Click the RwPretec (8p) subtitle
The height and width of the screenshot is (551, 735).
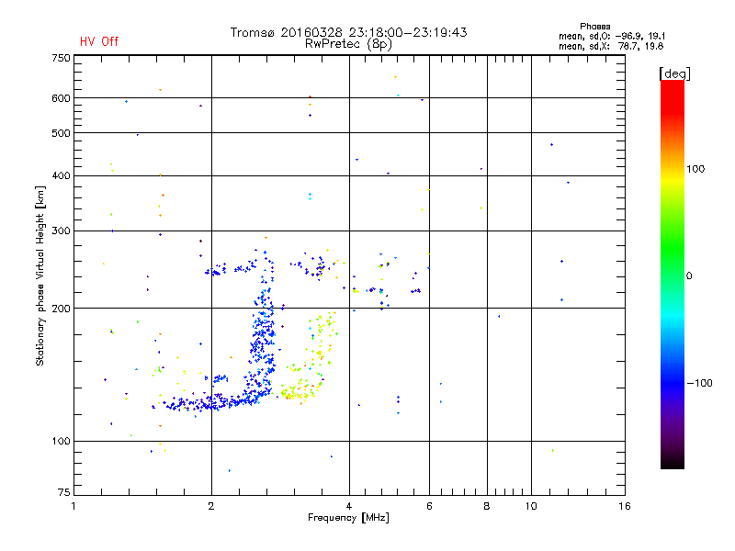[348, 44]
